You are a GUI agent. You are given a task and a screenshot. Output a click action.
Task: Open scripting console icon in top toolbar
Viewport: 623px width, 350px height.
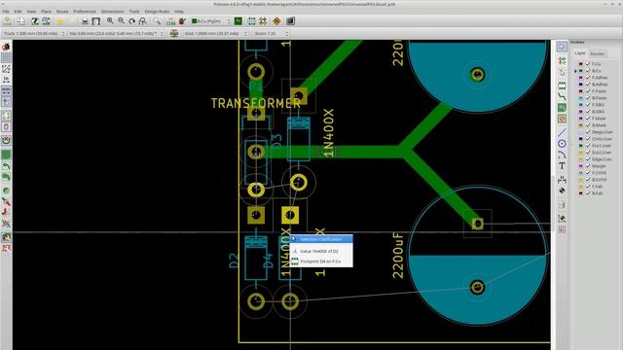[x=290, y=21]
